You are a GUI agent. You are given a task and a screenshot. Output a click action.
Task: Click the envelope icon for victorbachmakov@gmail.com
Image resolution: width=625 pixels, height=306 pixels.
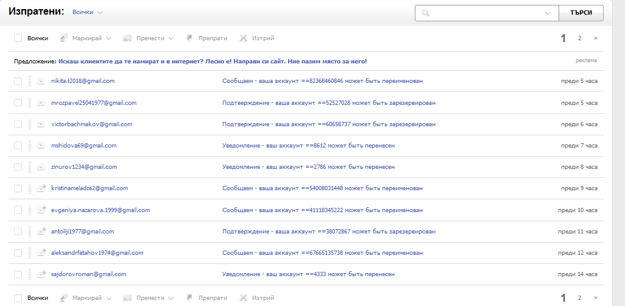41,124
